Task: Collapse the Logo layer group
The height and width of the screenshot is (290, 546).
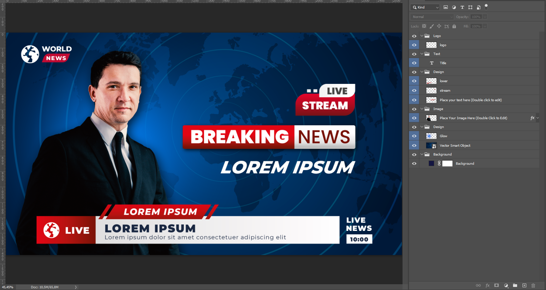Action: pyautogui.click(x=422, y=36)
